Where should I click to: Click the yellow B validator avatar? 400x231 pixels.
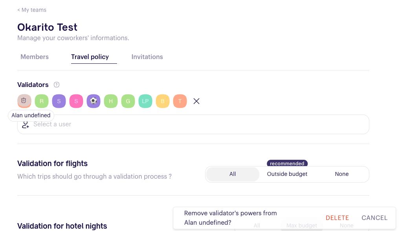(x=163, y=101)
